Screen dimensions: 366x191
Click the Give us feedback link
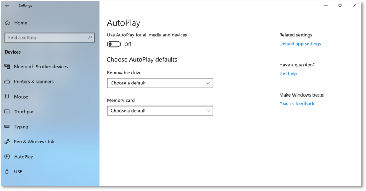tap(297, 103)
